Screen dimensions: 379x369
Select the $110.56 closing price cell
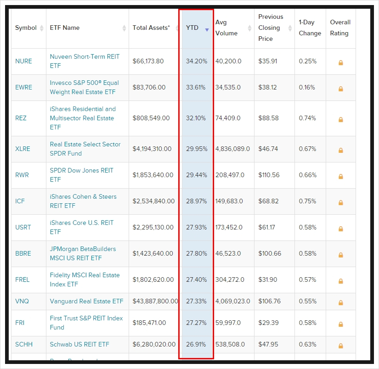click(269, 175)
